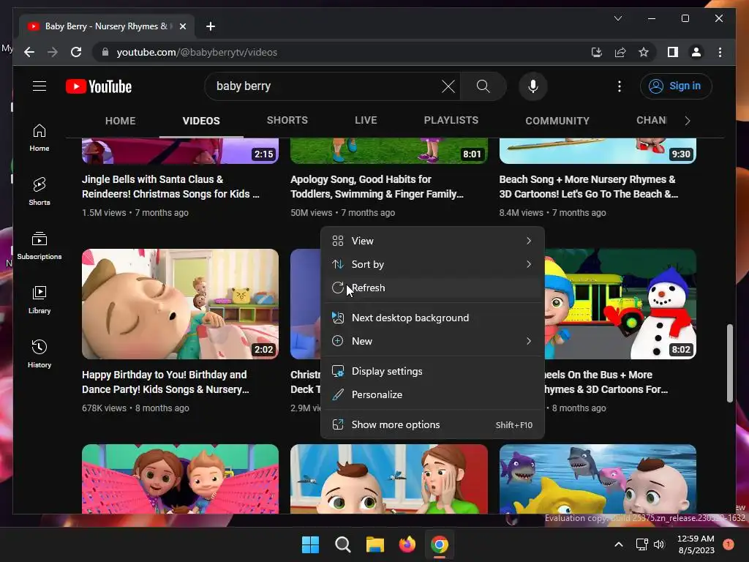
Task: Open File Explorer from the taskbar
Action: 375,544
